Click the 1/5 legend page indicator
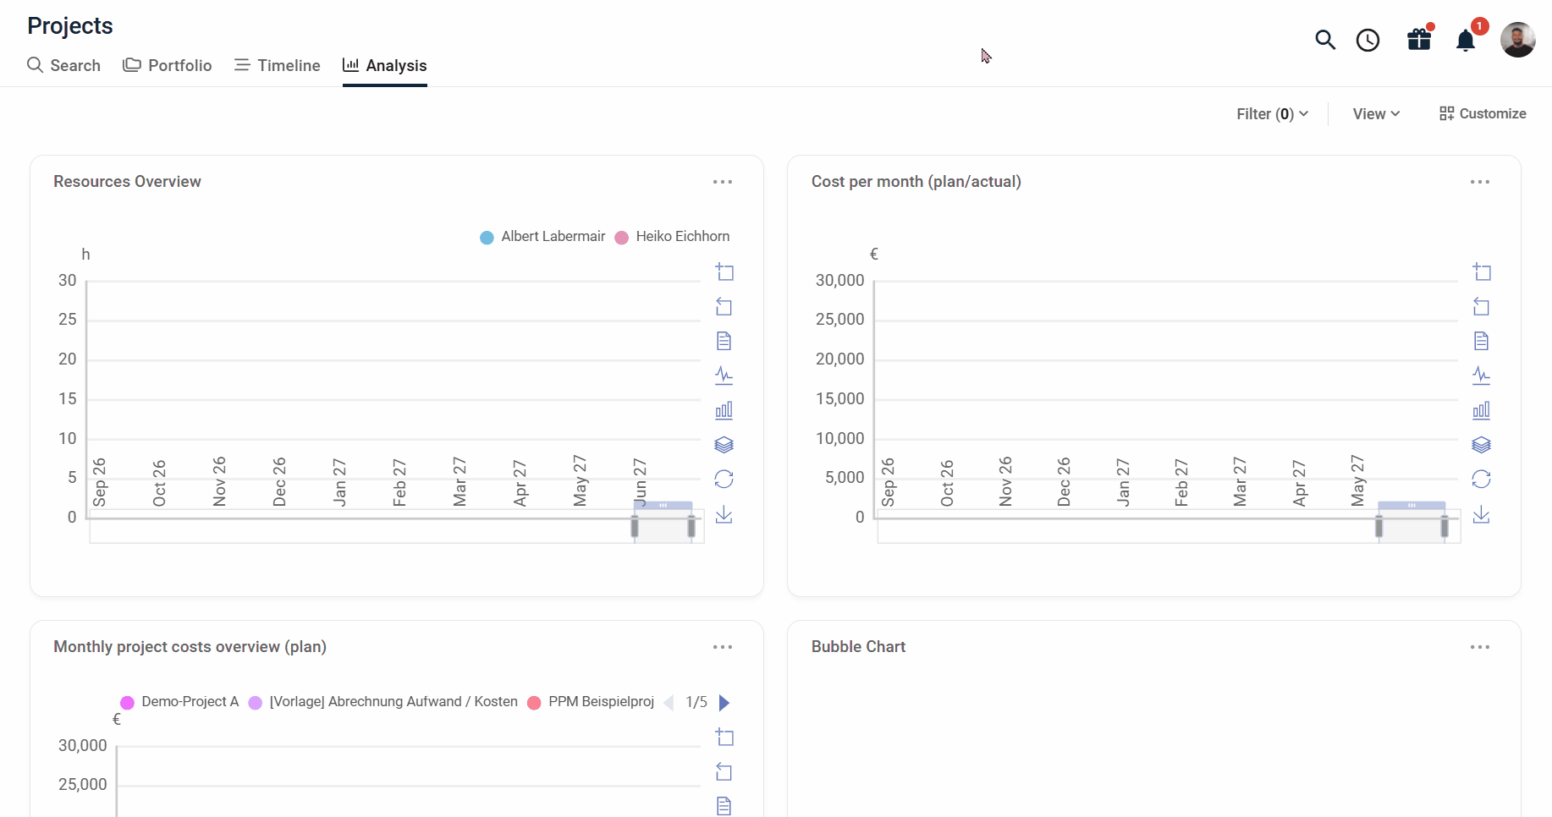Viewport: 1552px width, 817px height. pos(696,702)
